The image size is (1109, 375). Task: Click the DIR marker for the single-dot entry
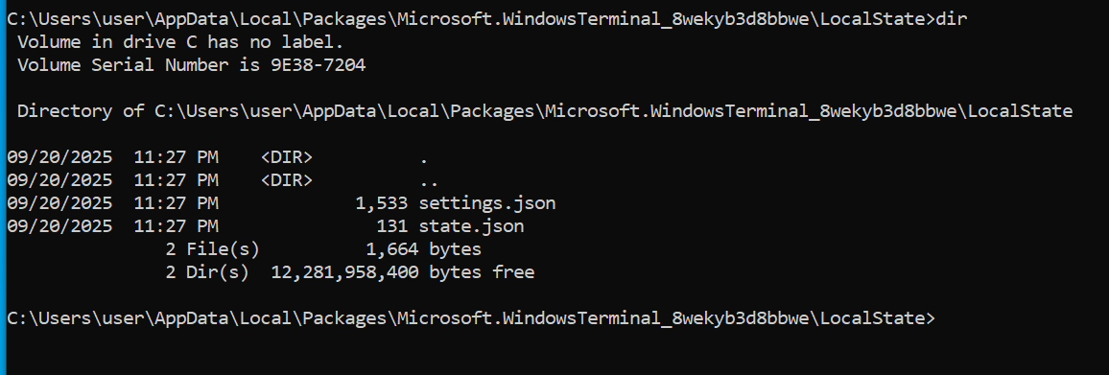[287, 157]
